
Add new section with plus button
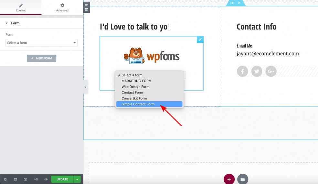[229, 179]
